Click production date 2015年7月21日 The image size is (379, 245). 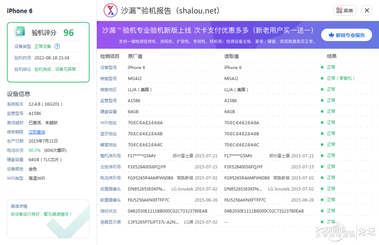tap(43, 141)
